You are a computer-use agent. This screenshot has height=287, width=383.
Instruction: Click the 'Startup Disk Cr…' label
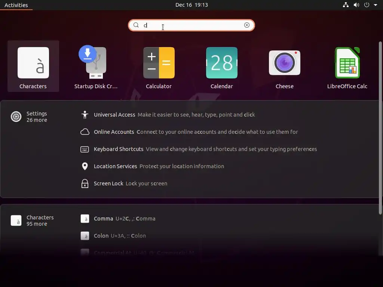(x=96, y=86)
